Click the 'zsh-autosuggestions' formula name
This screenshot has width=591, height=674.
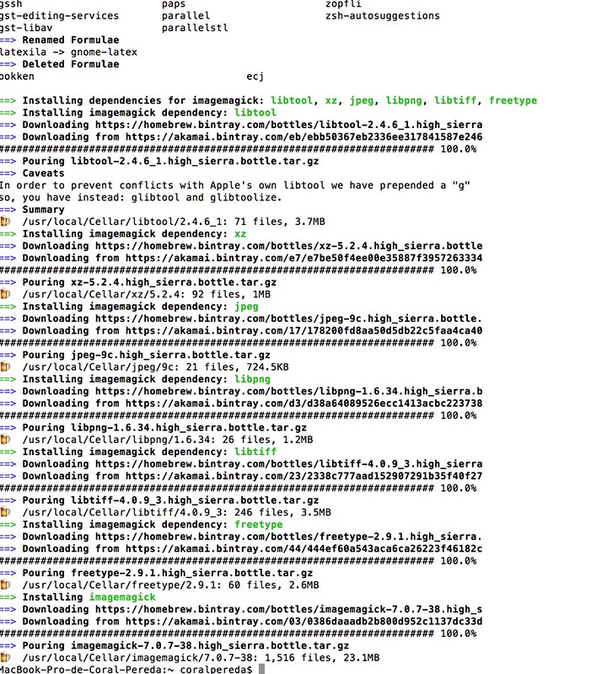(383, 16)
